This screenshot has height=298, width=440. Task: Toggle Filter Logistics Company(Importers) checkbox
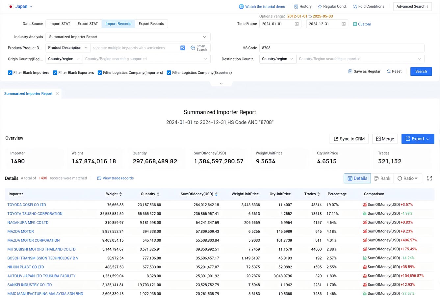[100, 73]
